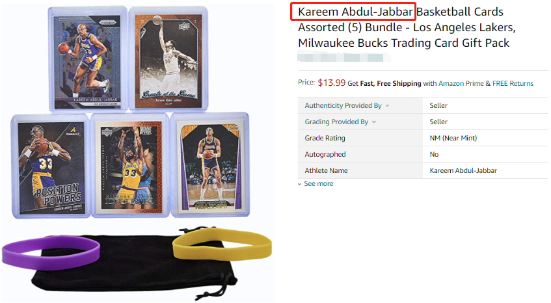551x303 pixels.
Task: Click the purple wristband
Action: coord(51,252)
